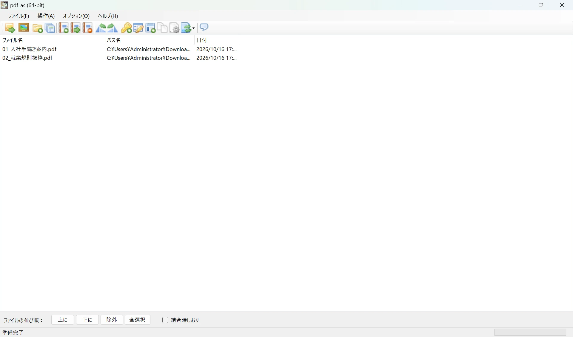Click the rotate left icon
573x337 pixels.
pos(101,28)
